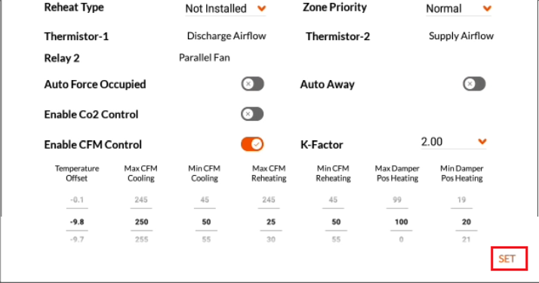Select 0 in Max Damper Pos Heating picker

(401, 239)
